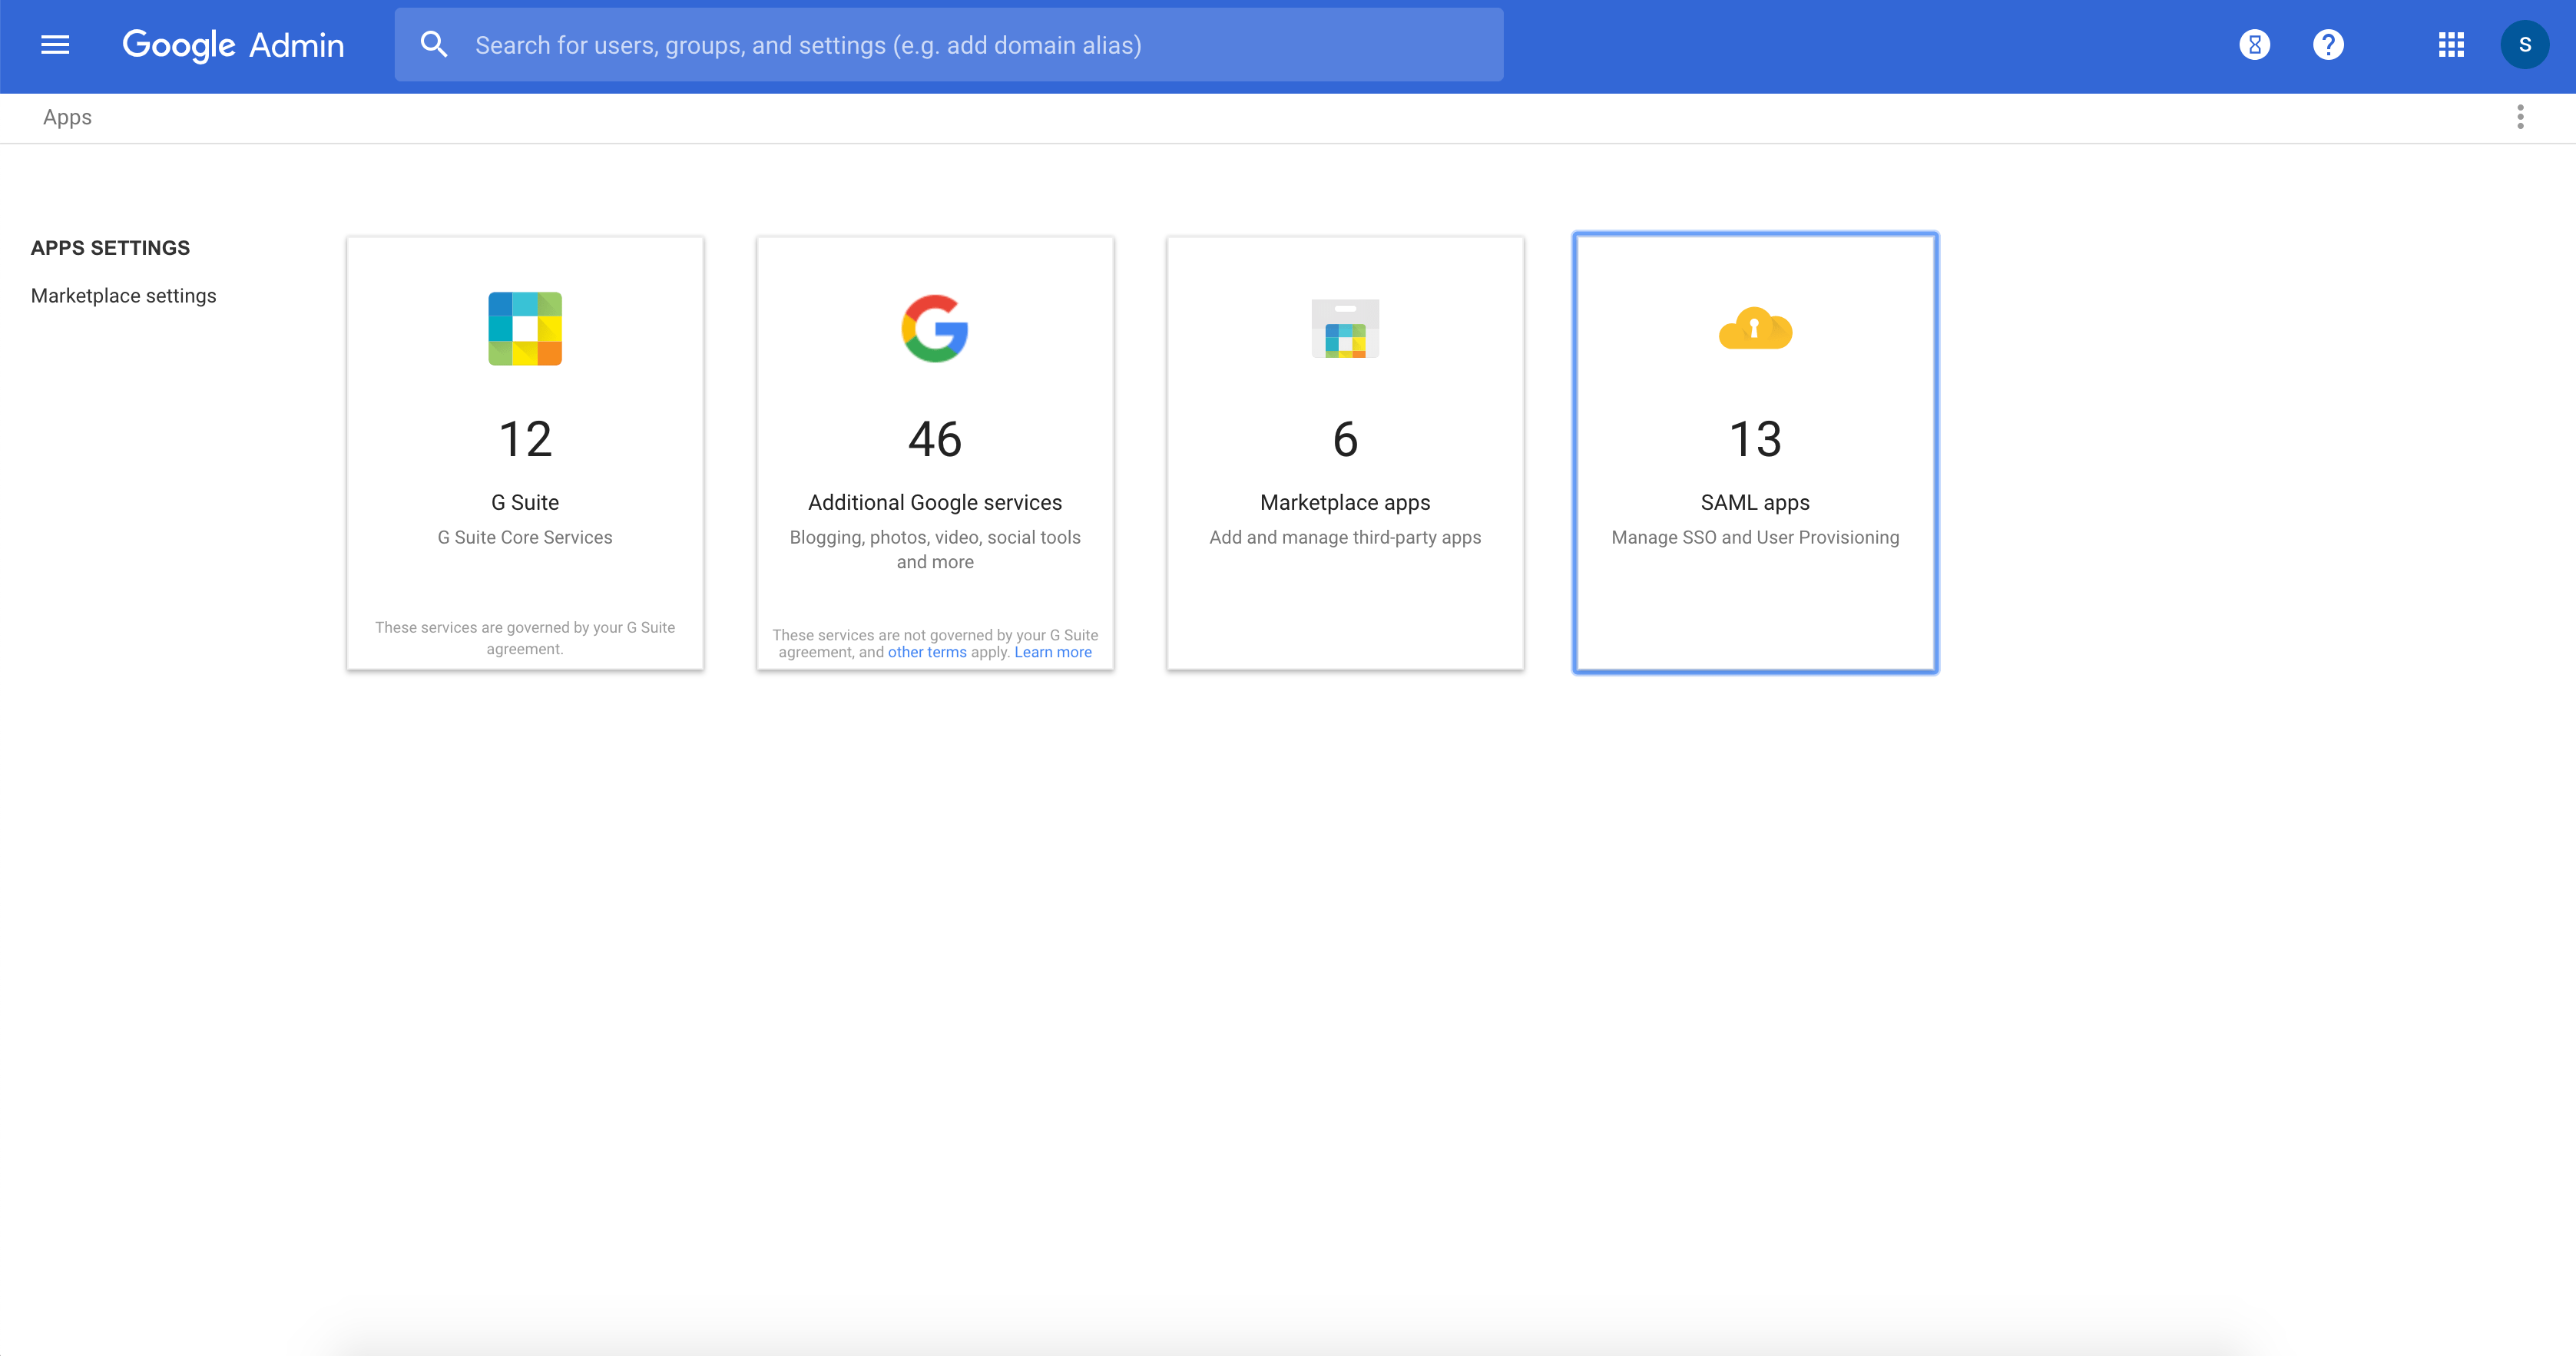
Task: Click the search input field
Action: tap(950, 44)
